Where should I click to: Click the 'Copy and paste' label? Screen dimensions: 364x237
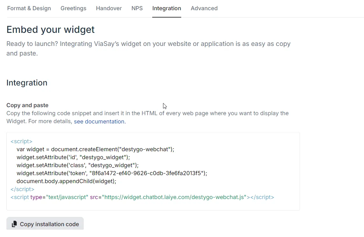27,105
